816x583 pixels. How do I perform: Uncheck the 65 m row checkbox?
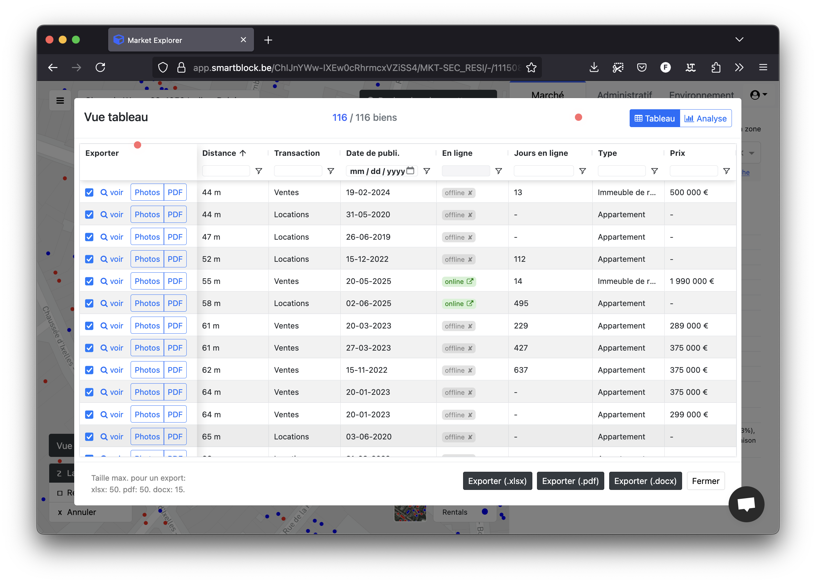pyautogui.click(x=89, y=436)
